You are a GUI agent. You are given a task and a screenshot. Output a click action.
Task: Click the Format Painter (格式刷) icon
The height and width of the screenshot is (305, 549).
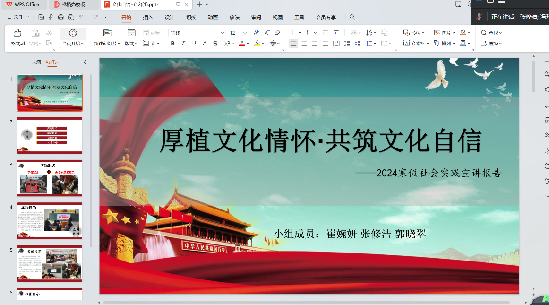pos(17,34)
